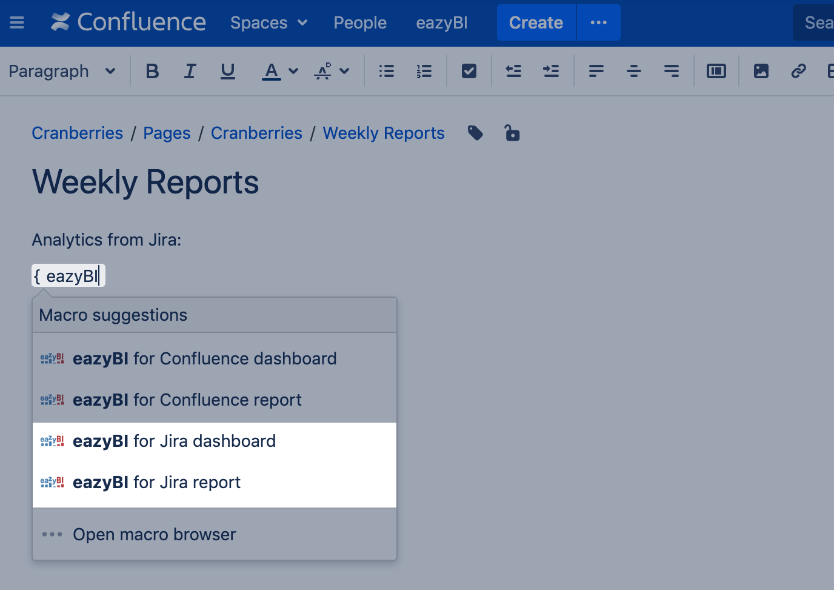This screenshot has height=590, width=834.
Task: Open the People menu
Action: click(x=359, y=22)
